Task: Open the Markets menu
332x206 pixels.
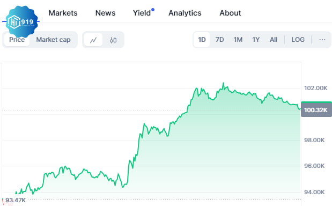Action: click(63, 13)
